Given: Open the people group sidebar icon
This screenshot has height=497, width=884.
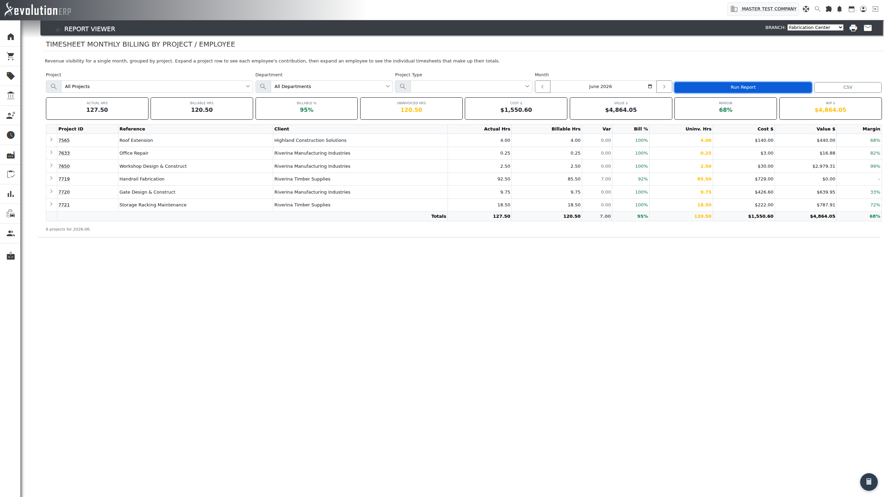Looking at the screenshot, I should point(11,233).
